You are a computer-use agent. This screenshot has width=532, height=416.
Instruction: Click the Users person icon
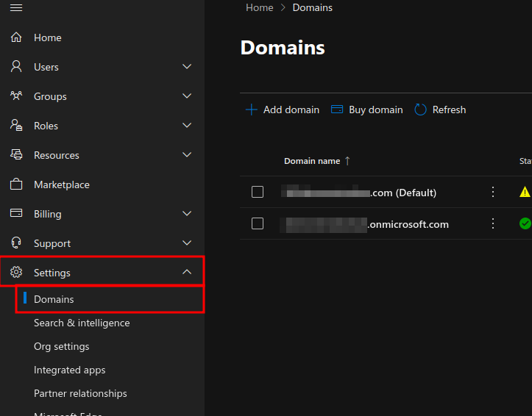click(x=16, y=66)
